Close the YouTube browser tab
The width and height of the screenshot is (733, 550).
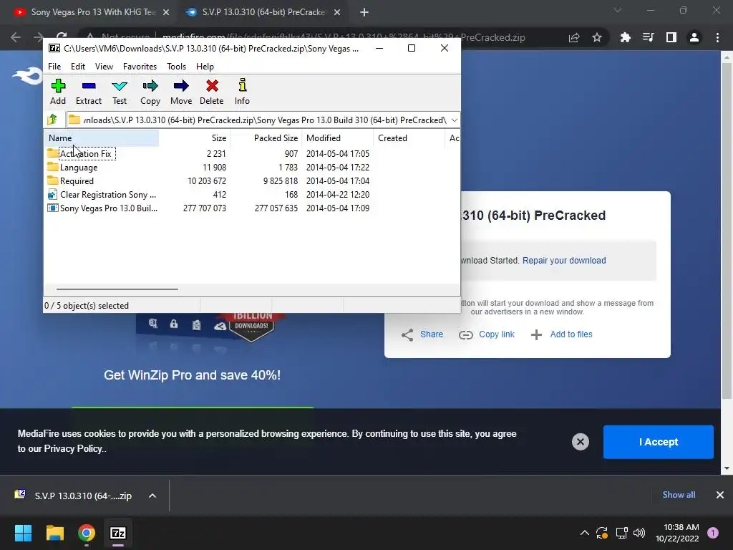pyautogui.click(x=166, y=13)
